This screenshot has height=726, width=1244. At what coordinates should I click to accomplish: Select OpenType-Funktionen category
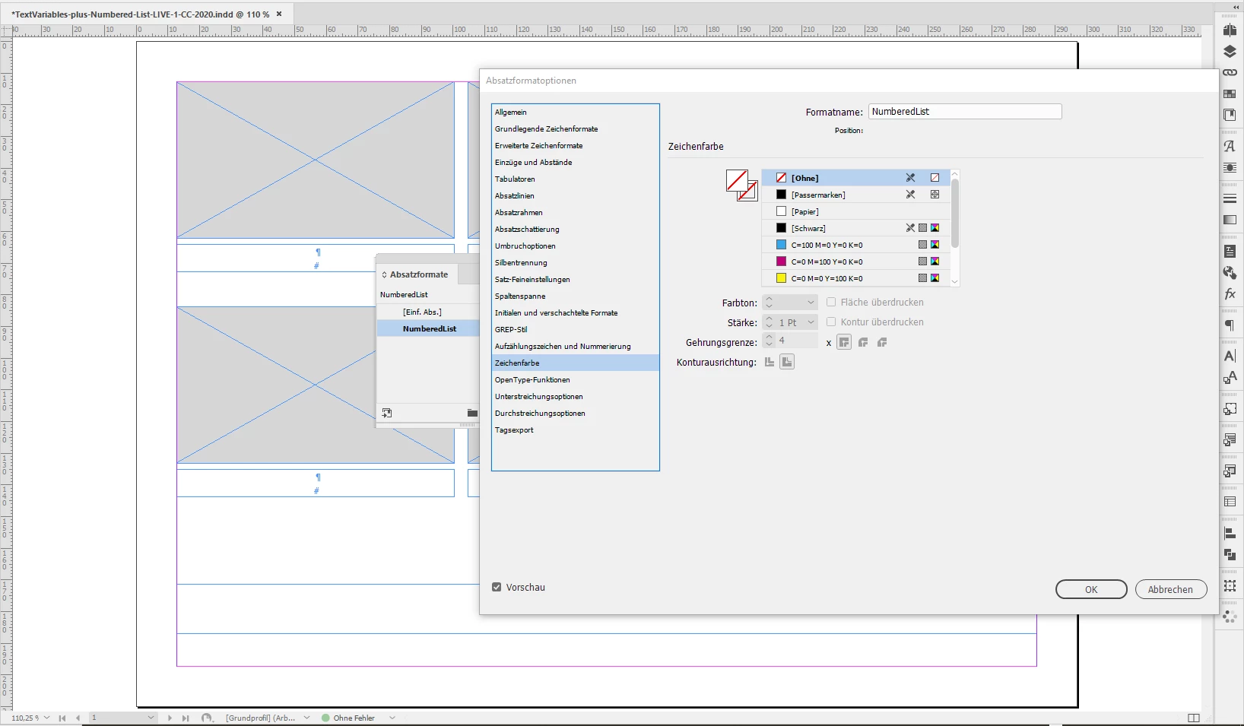pos(575,379)
